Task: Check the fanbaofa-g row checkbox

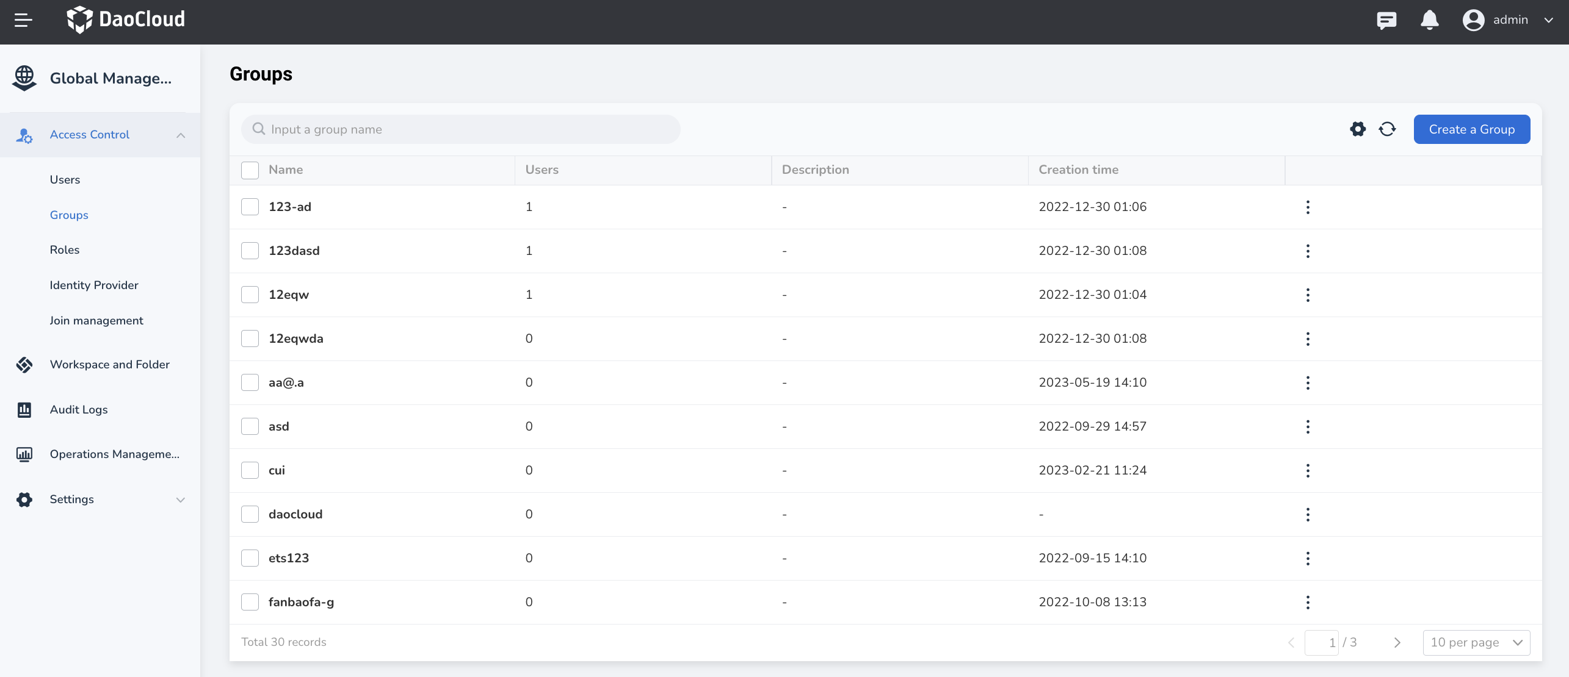Action: coord(250,602)
